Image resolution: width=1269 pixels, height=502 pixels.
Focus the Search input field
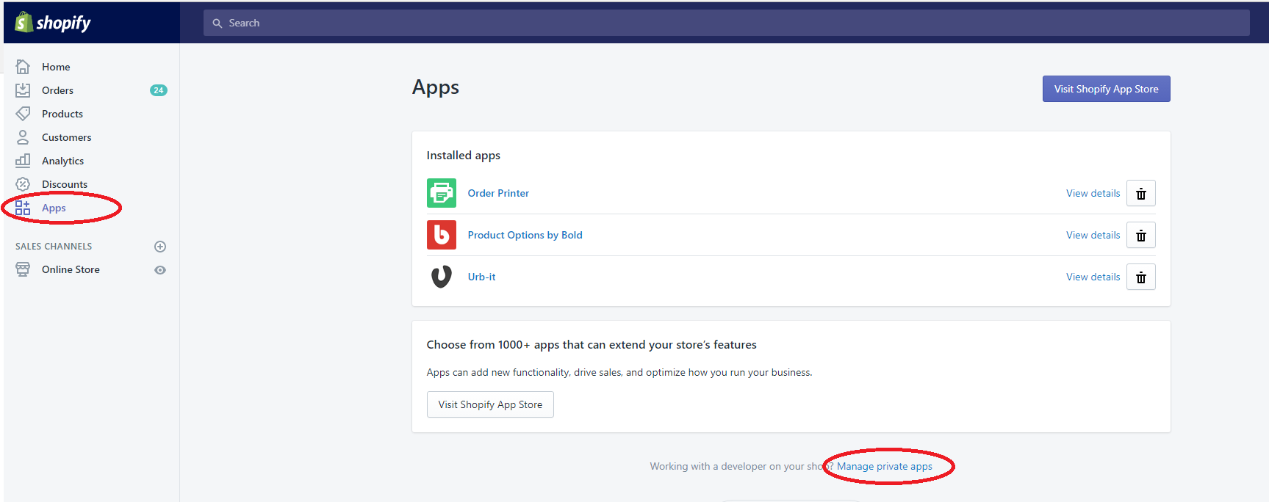coord(727,23)
